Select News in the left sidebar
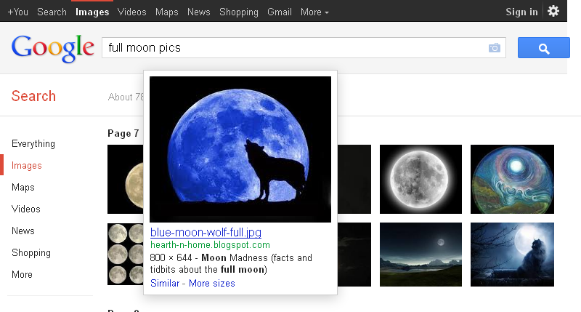Image resolution: width=581 pixels, height=312 pixels. click(23, 231)
